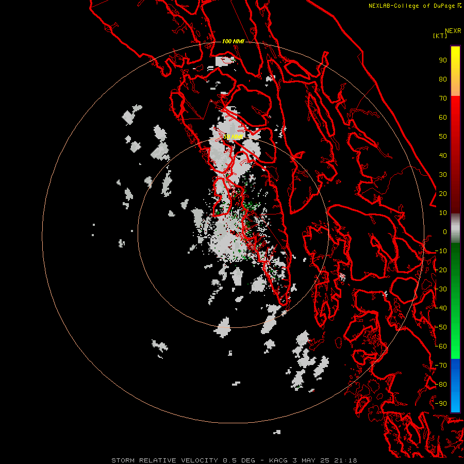Click the -50 scale value
The height and width of the screenshot is (464, 464).
tap(441, 327)
